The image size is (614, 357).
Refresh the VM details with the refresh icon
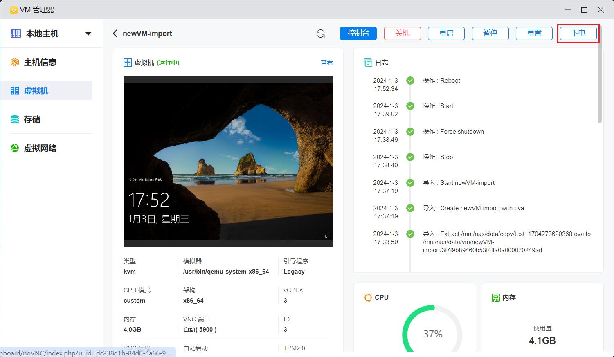click(321, 34)
